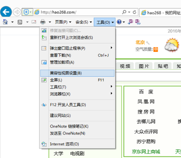Select OneNote 链接笔记(K) entry
Viewport: 181px width, 158px height.
77,126
